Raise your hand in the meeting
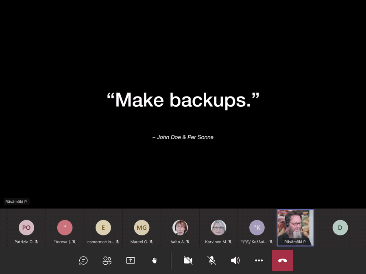The height and width of the screenshot is (274, 366). click(154, 261)
